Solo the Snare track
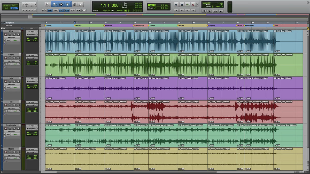 pos(14,58)
